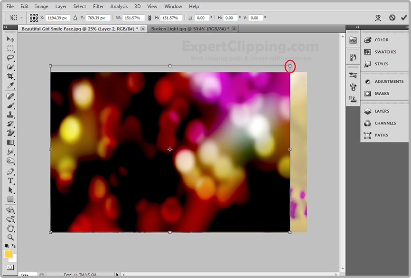Image resolution: width=411 pixels, height=278 pixels.
Task: Expand the collapsed tools panel arrows
Action: 6,27
